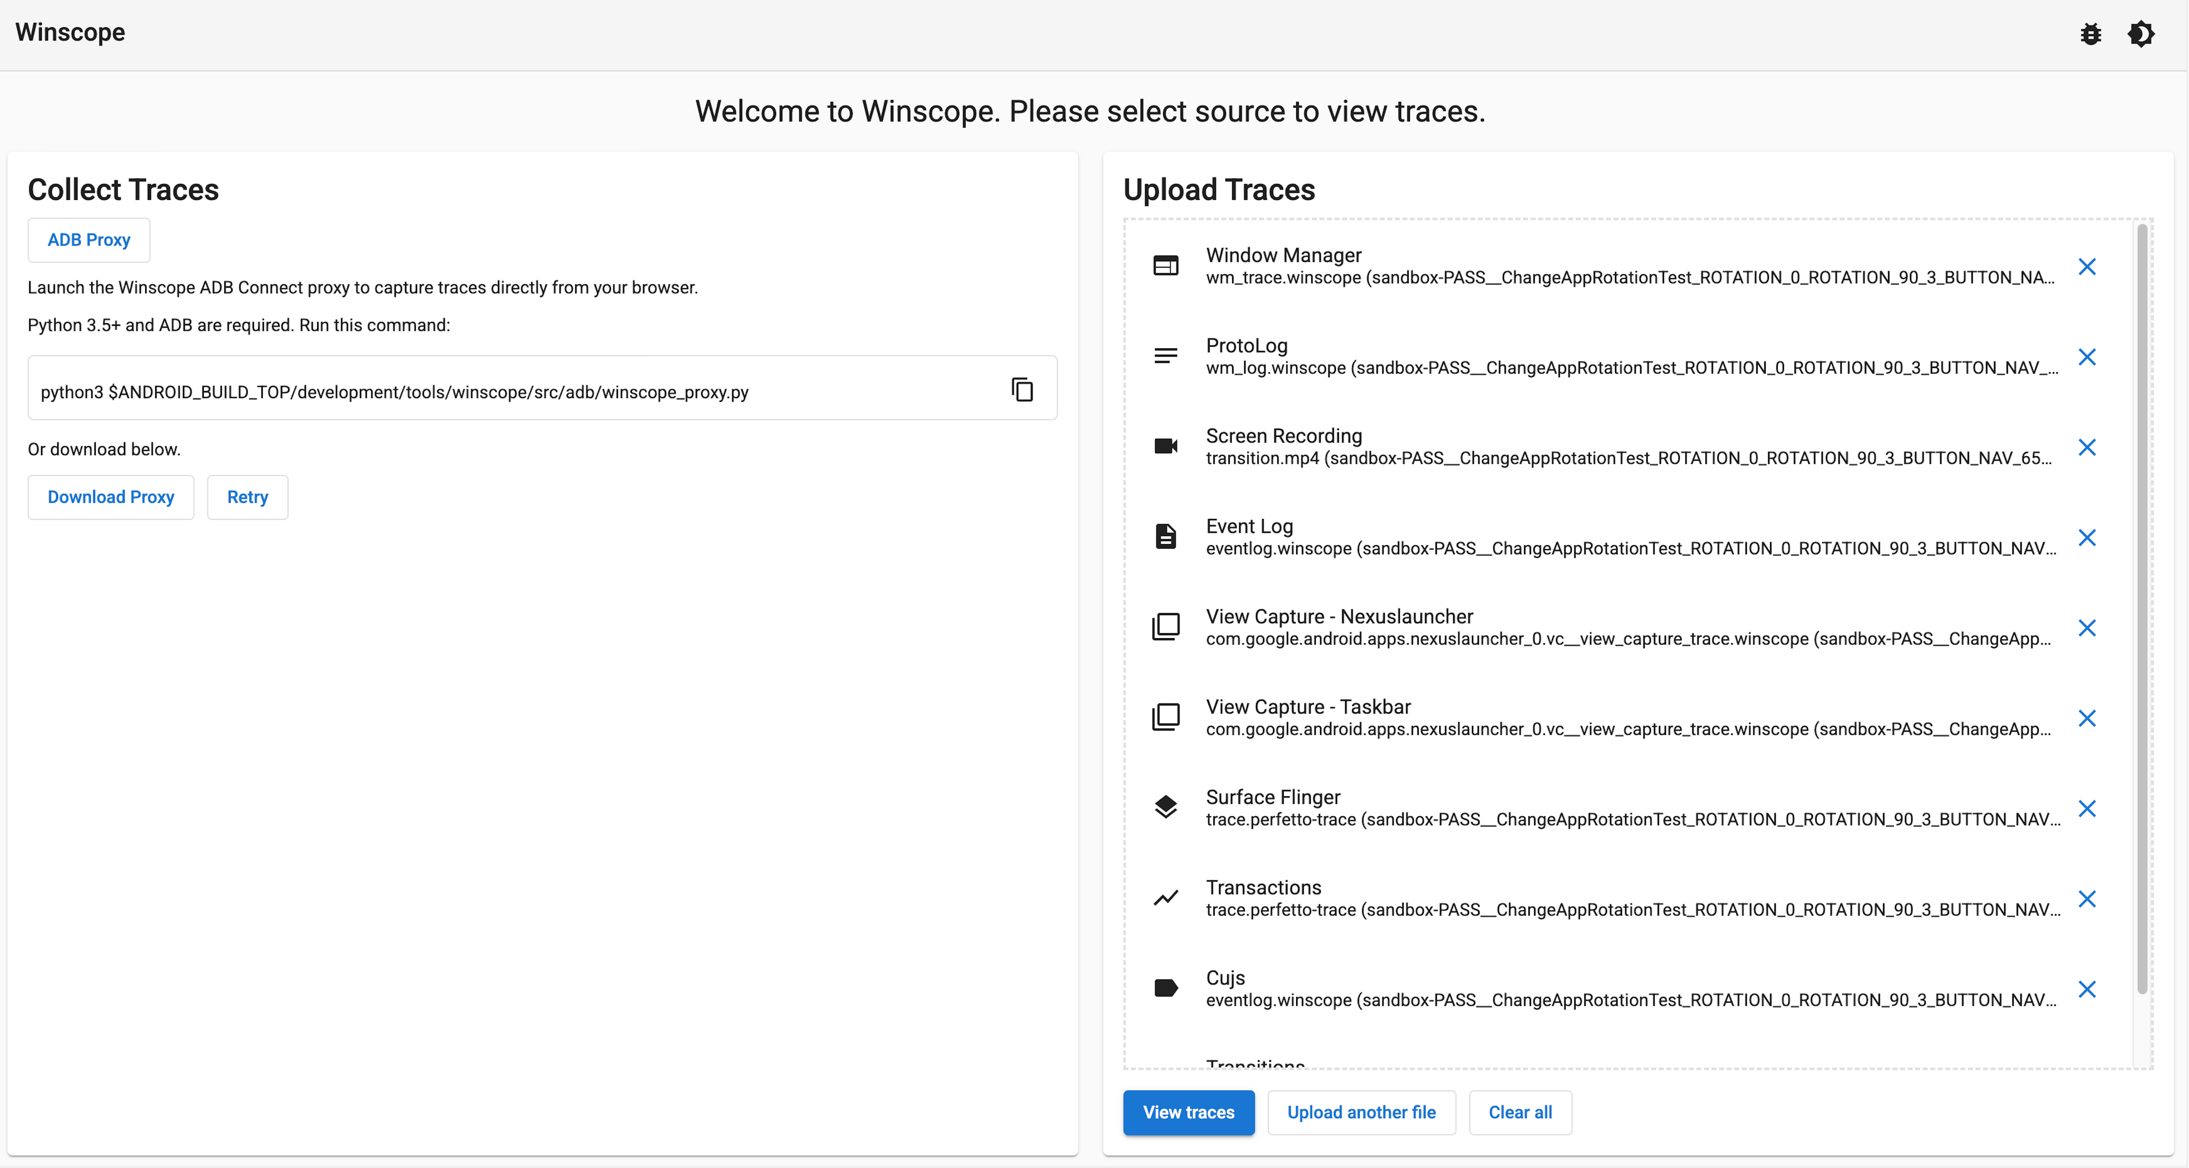Click View traces button
Screen dimensions: 2189x1168
click(x=1188, y=1113)
